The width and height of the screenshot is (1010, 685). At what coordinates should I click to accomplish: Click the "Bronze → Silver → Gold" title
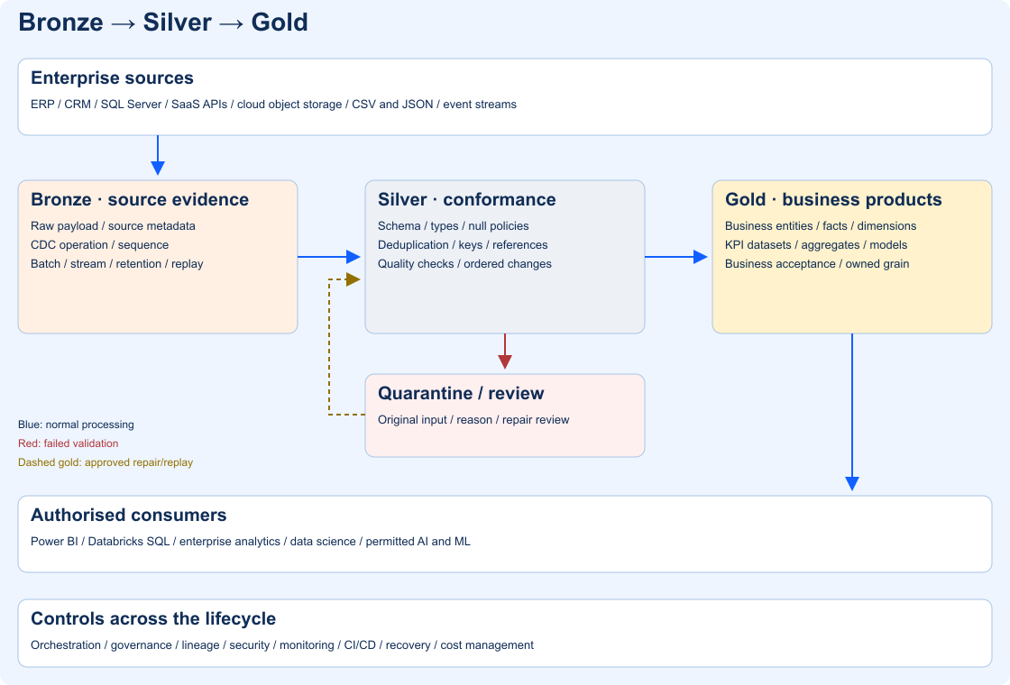163,23
